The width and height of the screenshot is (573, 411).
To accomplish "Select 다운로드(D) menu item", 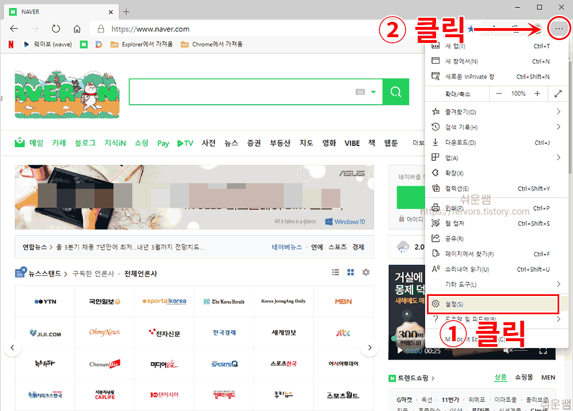I will [497, 143].
